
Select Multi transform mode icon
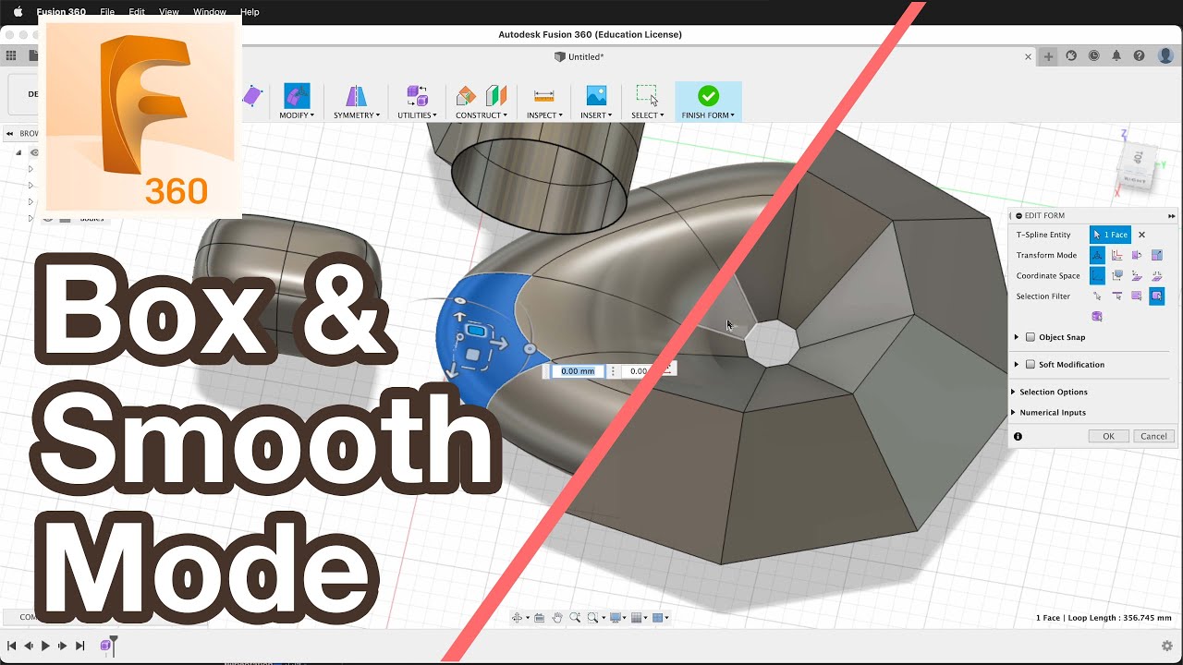tap(1097, 255)
